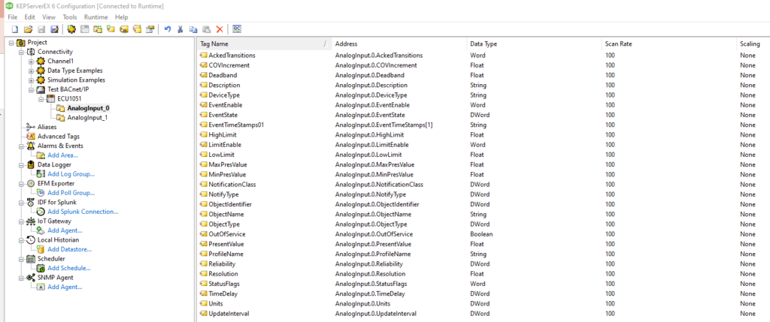Click the Save toolbar icon
Viewport: 770px width, 322px height.
(41, 29)
